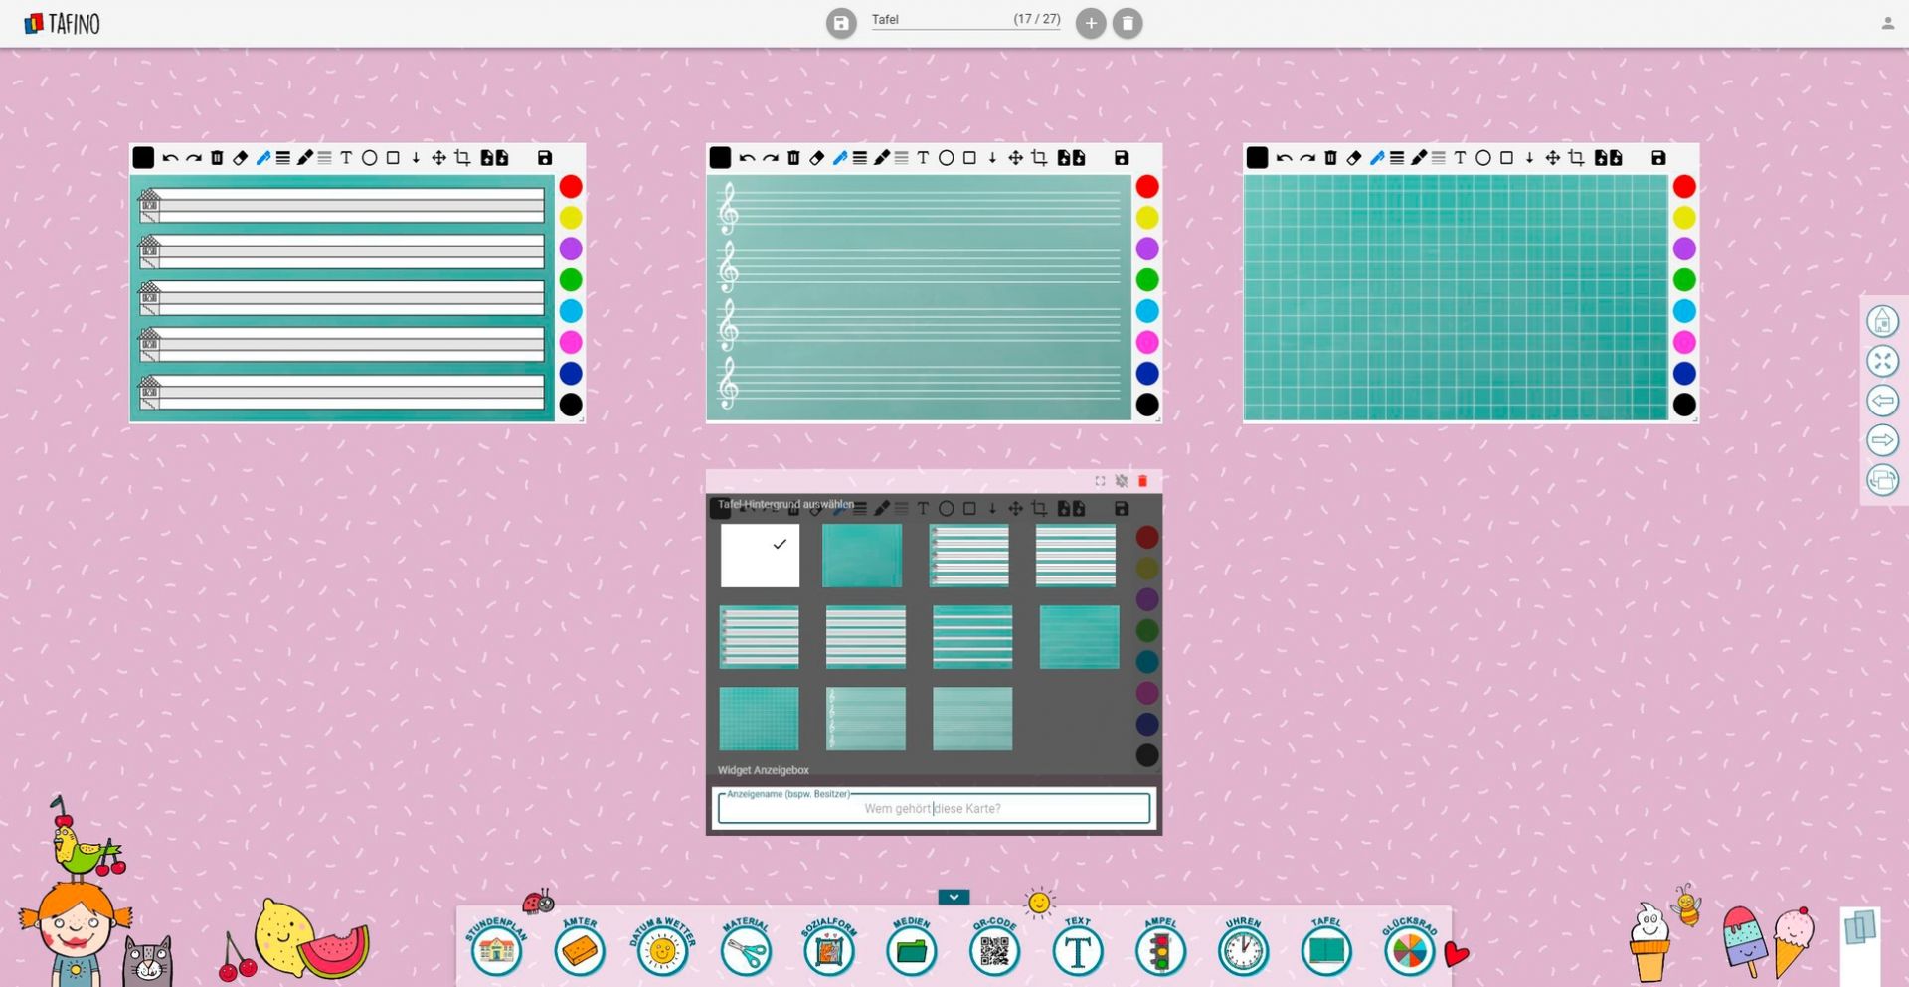1909x987 pixels.
Task: Pick red color on lined board
Action: coord(571,186)
